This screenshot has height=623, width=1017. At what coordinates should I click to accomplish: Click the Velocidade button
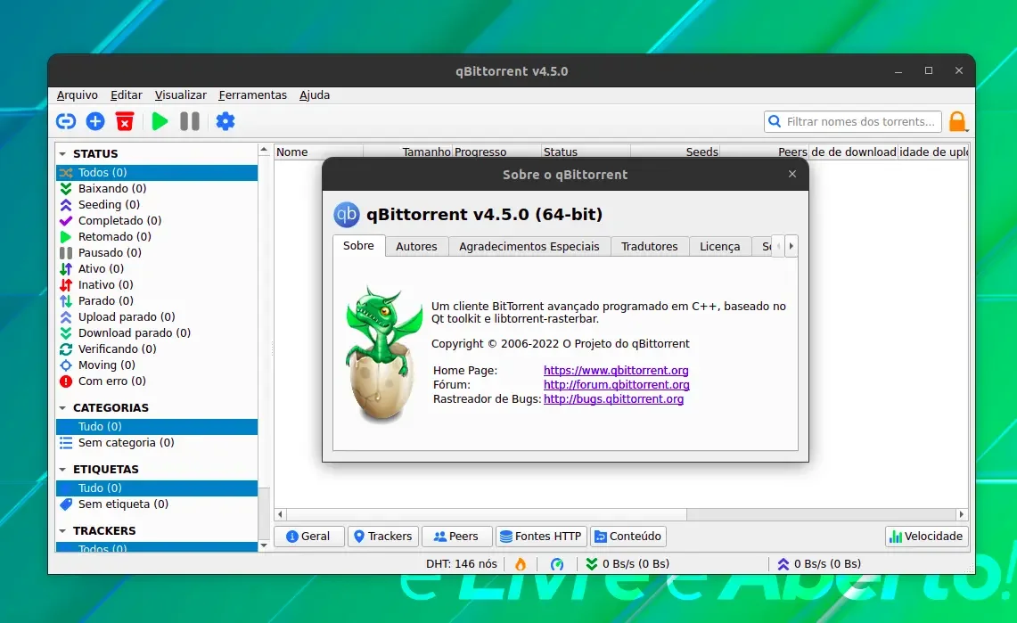(926, 537)
